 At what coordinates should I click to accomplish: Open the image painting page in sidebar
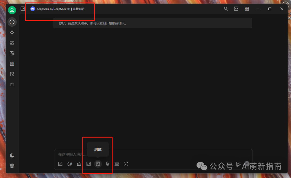tap(12, 43)
